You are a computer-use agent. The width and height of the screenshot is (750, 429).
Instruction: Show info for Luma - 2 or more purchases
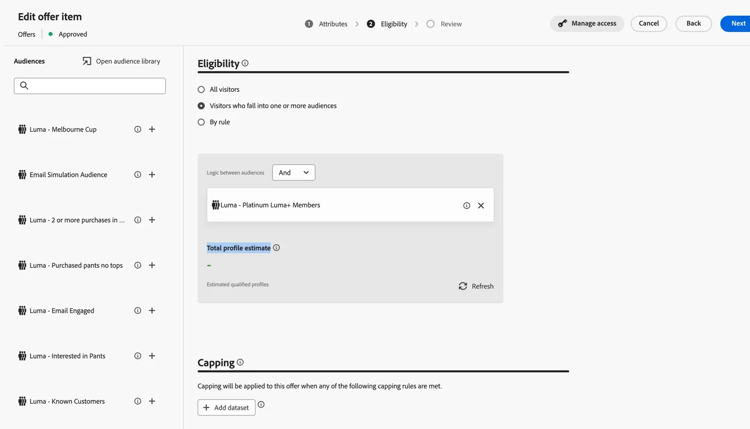tap(138, 220)
